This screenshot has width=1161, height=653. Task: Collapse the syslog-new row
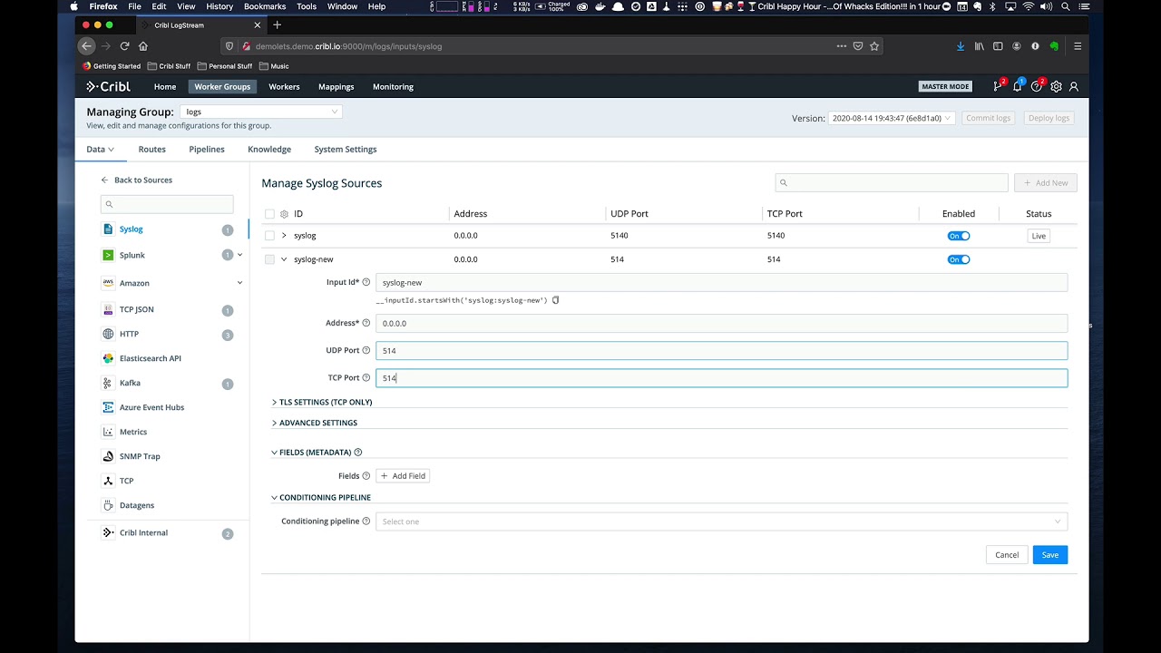284,259
